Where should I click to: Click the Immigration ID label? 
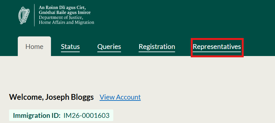pos(37,116)
